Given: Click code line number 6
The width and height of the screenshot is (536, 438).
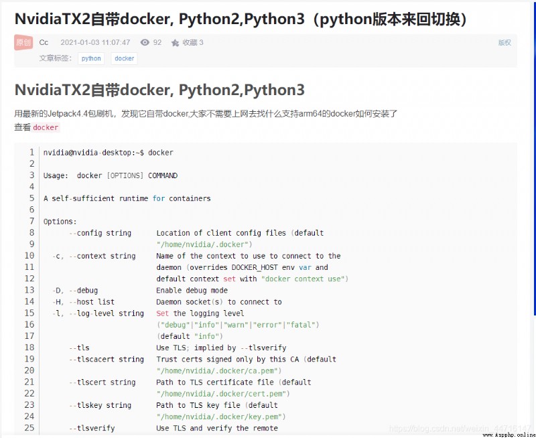Looking at the screenshot, I should [x=31, y=210].
